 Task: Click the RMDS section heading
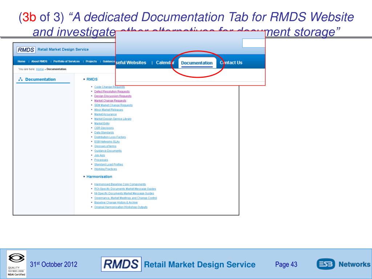[x=92, y=79]
